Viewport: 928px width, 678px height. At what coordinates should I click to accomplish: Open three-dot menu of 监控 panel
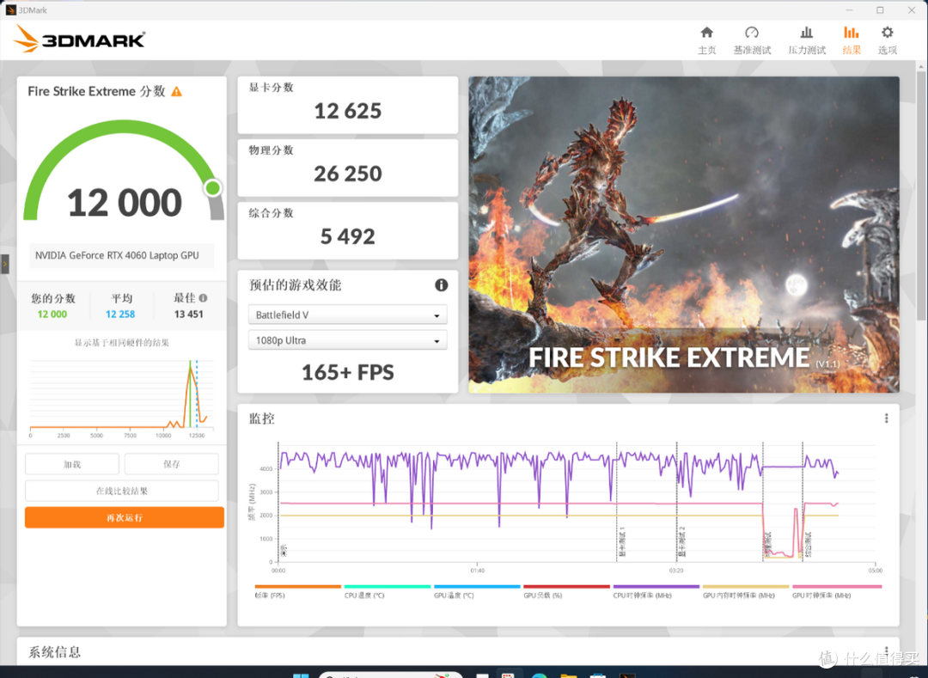[x=886, y=418]
